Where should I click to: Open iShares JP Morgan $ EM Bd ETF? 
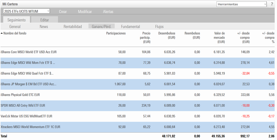(x=28, y=84)
